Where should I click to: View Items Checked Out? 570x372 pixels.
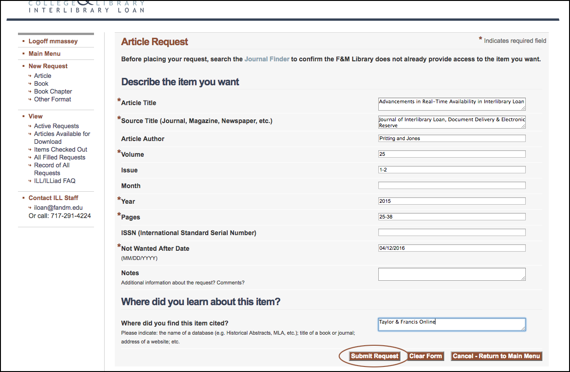[60, 149]
